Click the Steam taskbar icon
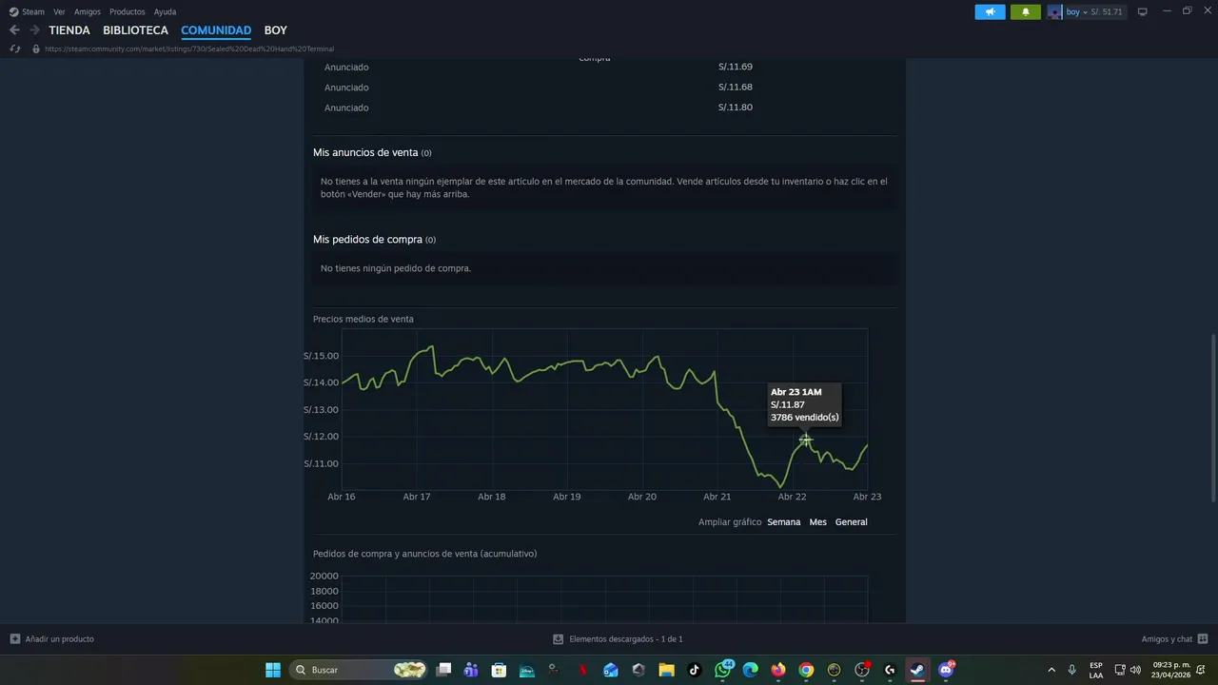1218x685 pixels. point(917,670)
